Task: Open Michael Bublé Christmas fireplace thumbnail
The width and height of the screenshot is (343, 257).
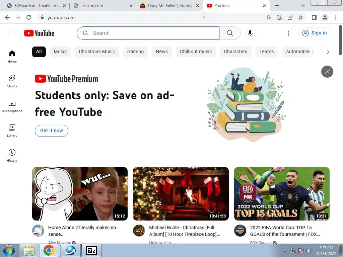Action: click(x=181, y=194)
